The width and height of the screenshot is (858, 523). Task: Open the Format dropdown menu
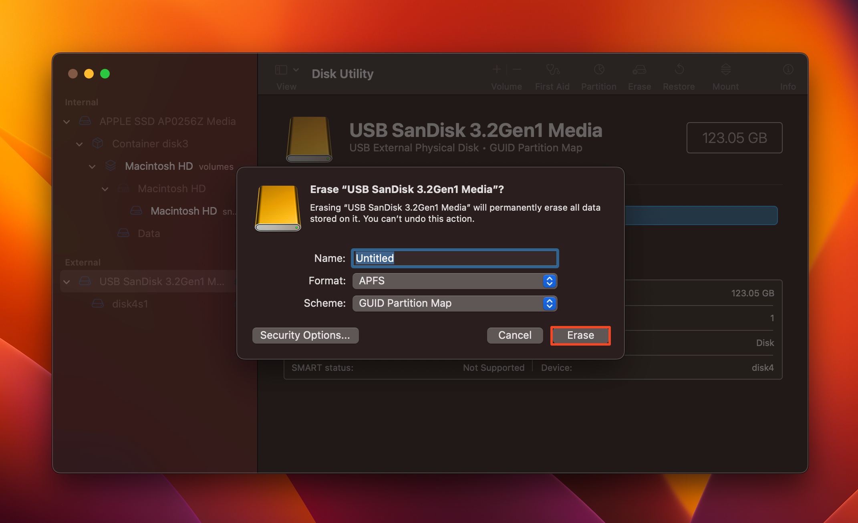pyautogui.click(x=453, y=280)
